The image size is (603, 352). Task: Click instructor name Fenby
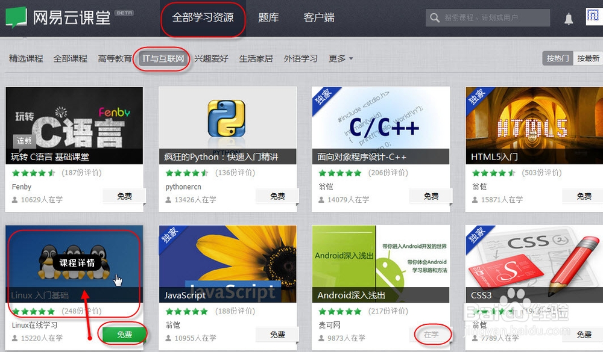pos(22,187)
